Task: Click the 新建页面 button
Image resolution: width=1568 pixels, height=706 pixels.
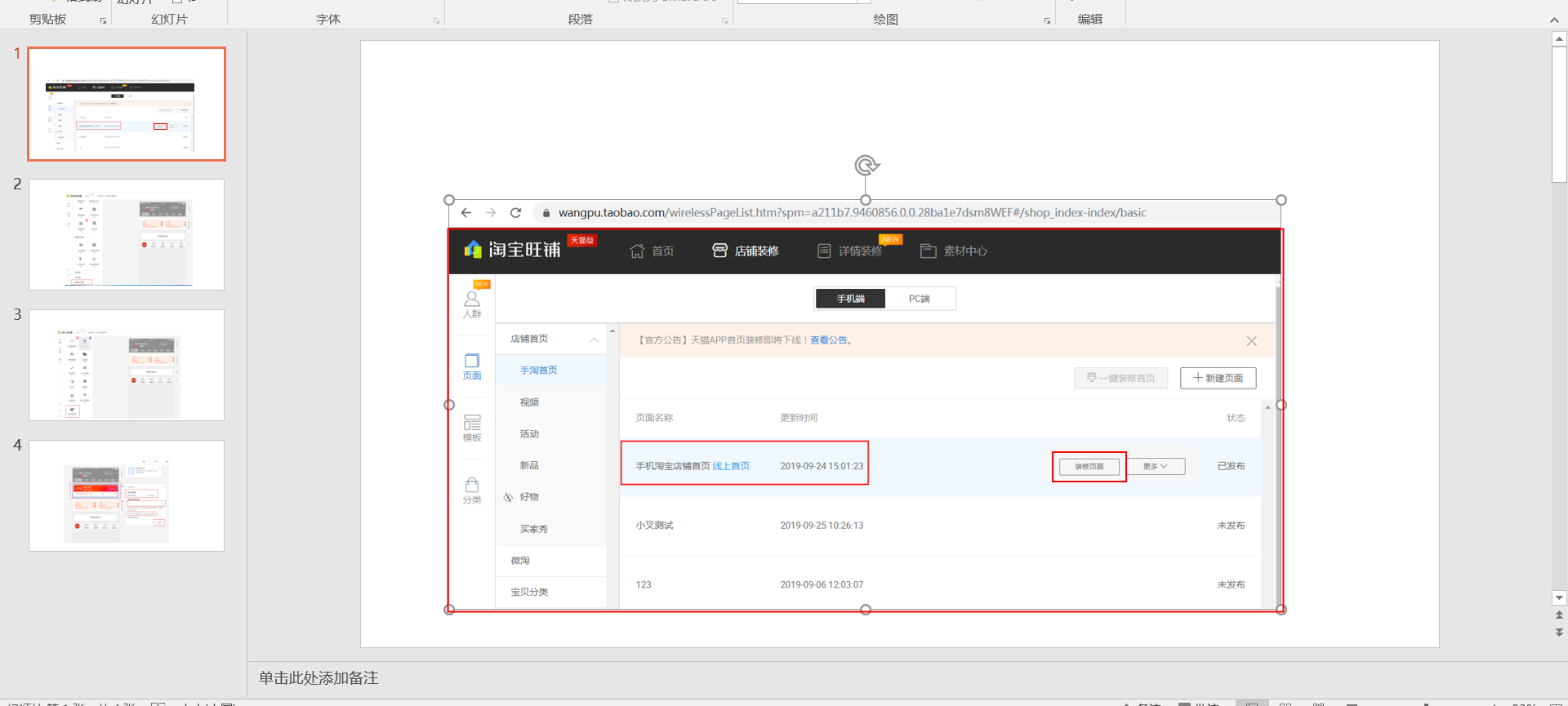Action: [1218, 378]
